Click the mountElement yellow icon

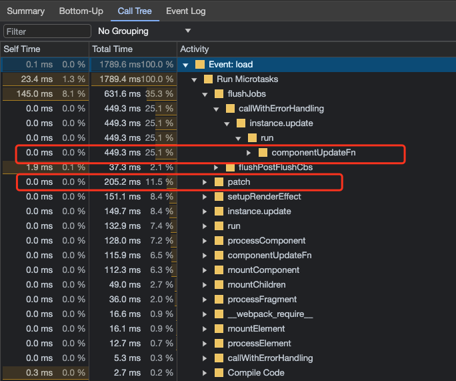click(219, 328)
